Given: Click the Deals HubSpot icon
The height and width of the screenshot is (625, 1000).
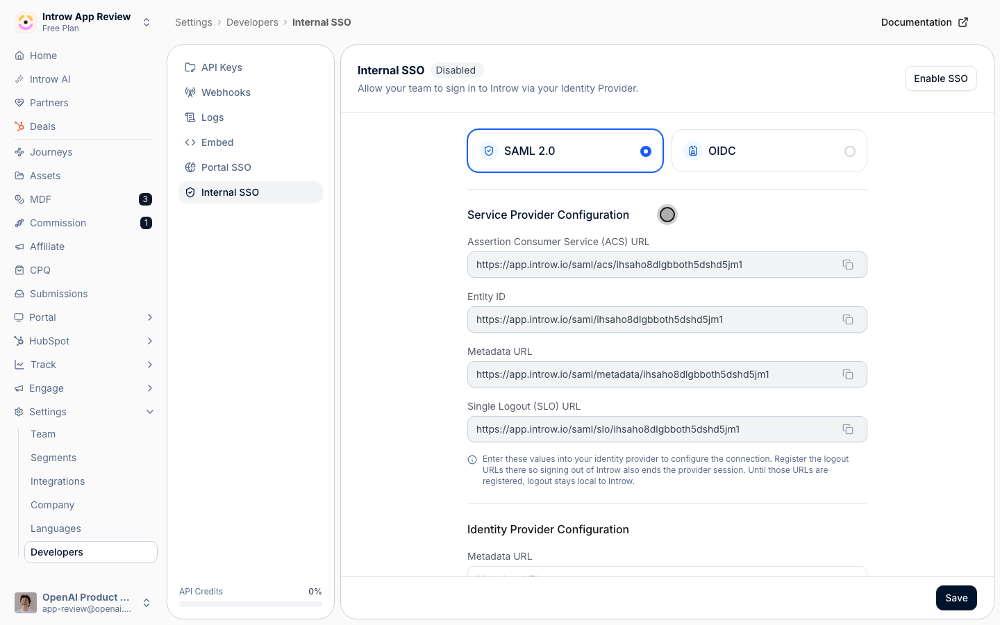Looking at the screenshot, I should [19, 126].
